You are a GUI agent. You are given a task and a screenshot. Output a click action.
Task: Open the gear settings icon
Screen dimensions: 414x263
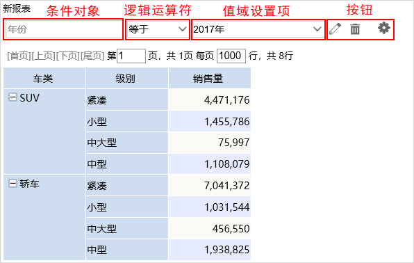(x=384, y=28)
